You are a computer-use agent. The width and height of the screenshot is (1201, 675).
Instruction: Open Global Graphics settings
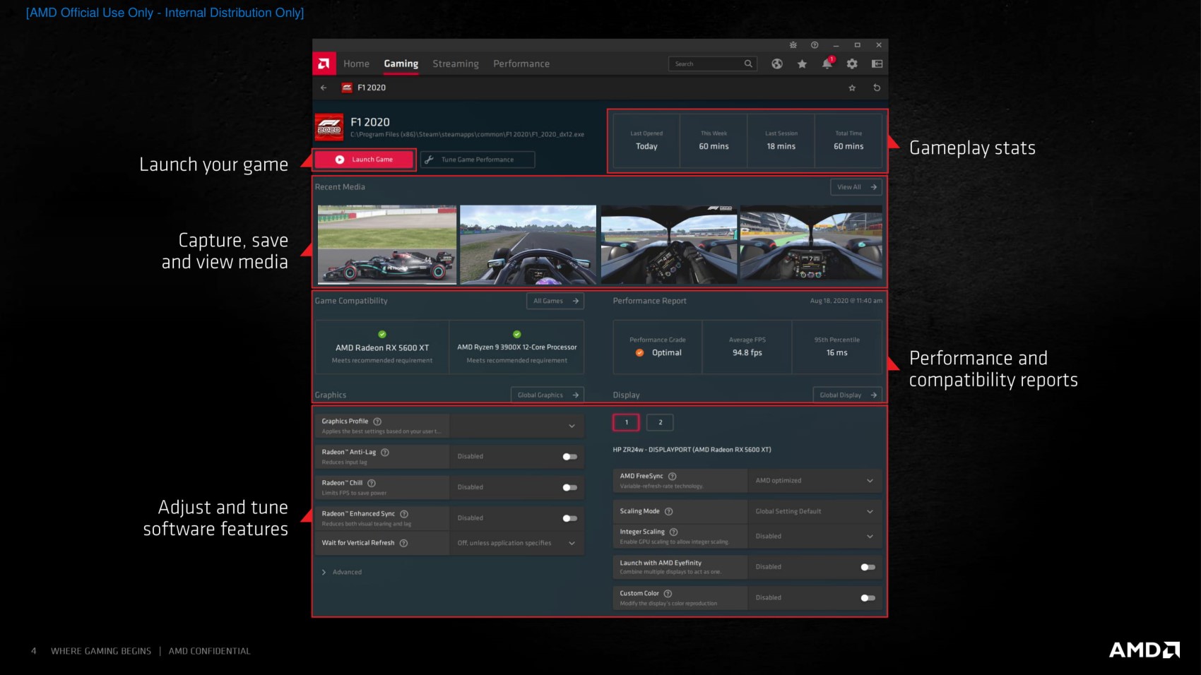(x=548, y=395)
